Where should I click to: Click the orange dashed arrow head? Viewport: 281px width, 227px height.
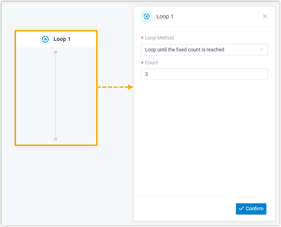[x=130, y=87]
